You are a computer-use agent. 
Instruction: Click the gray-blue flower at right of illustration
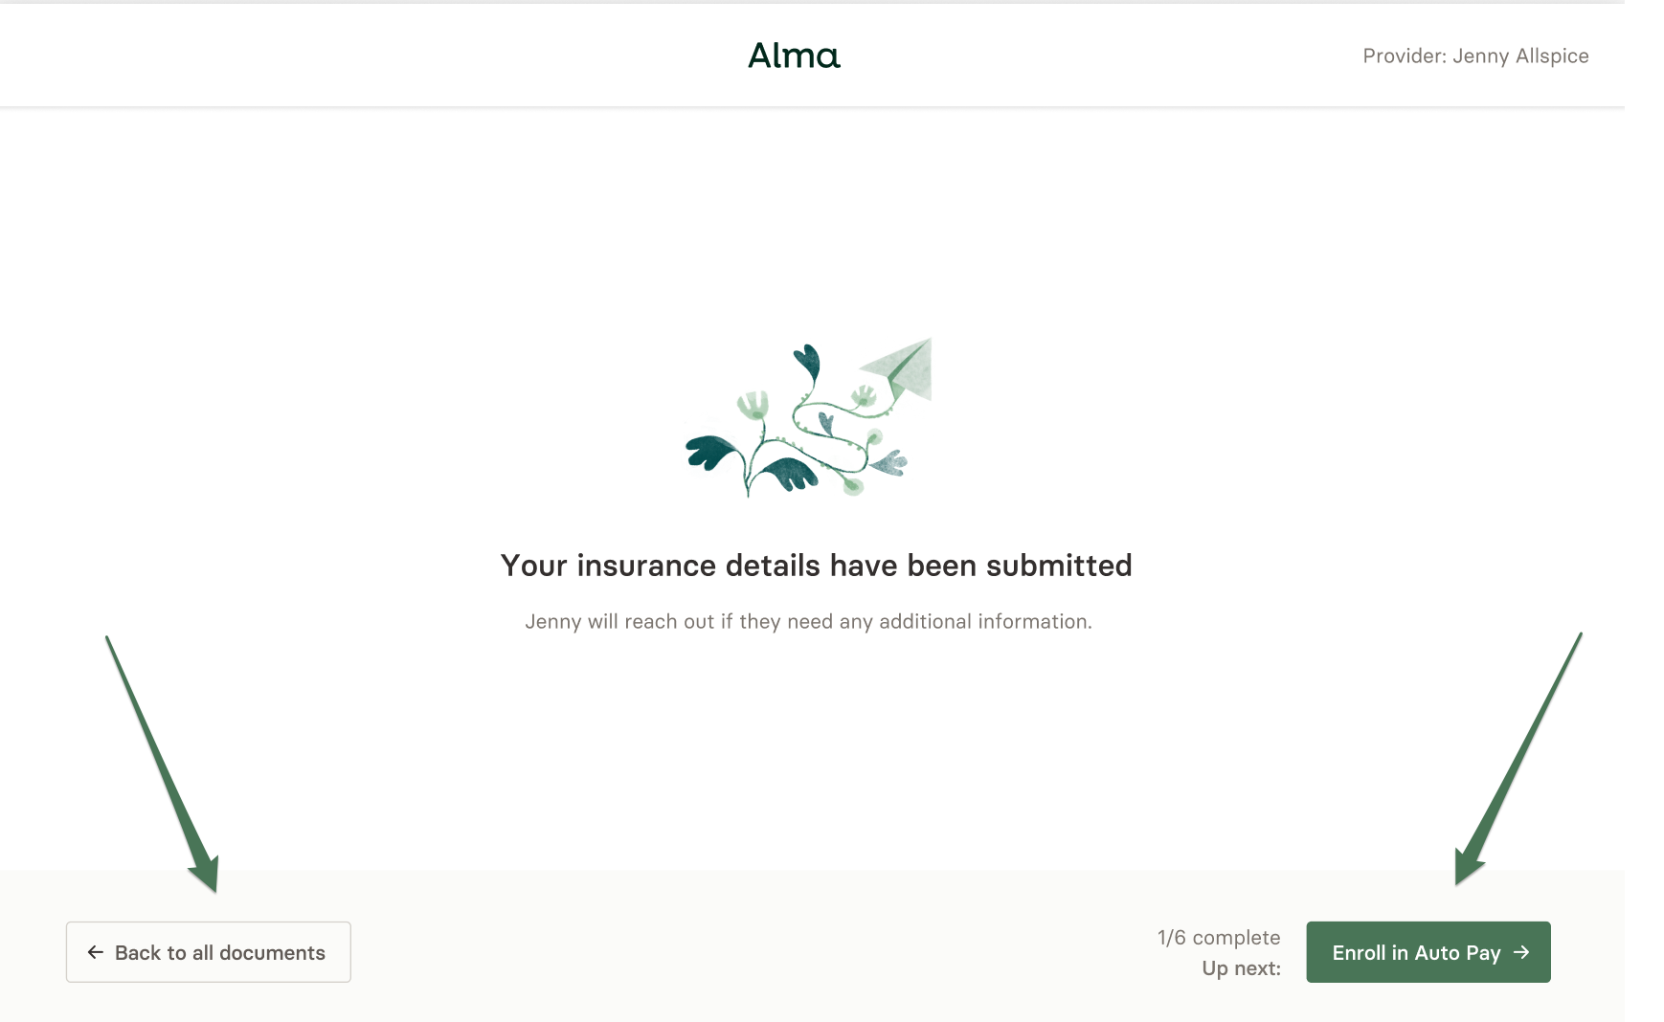point(891,462)
